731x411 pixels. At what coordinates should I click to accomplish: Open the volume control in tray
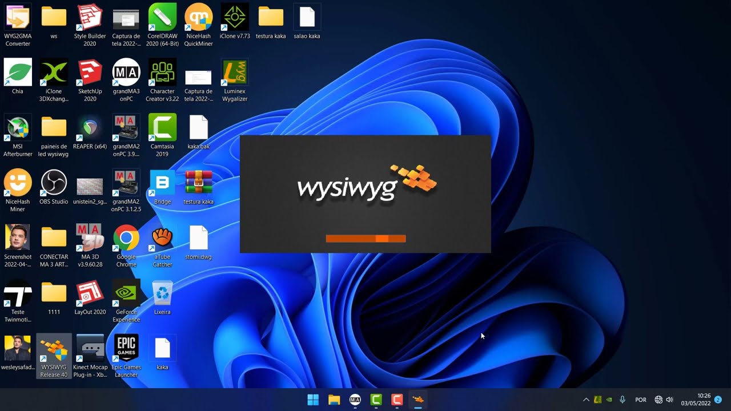pyautogui.click(x=669, y=400)
